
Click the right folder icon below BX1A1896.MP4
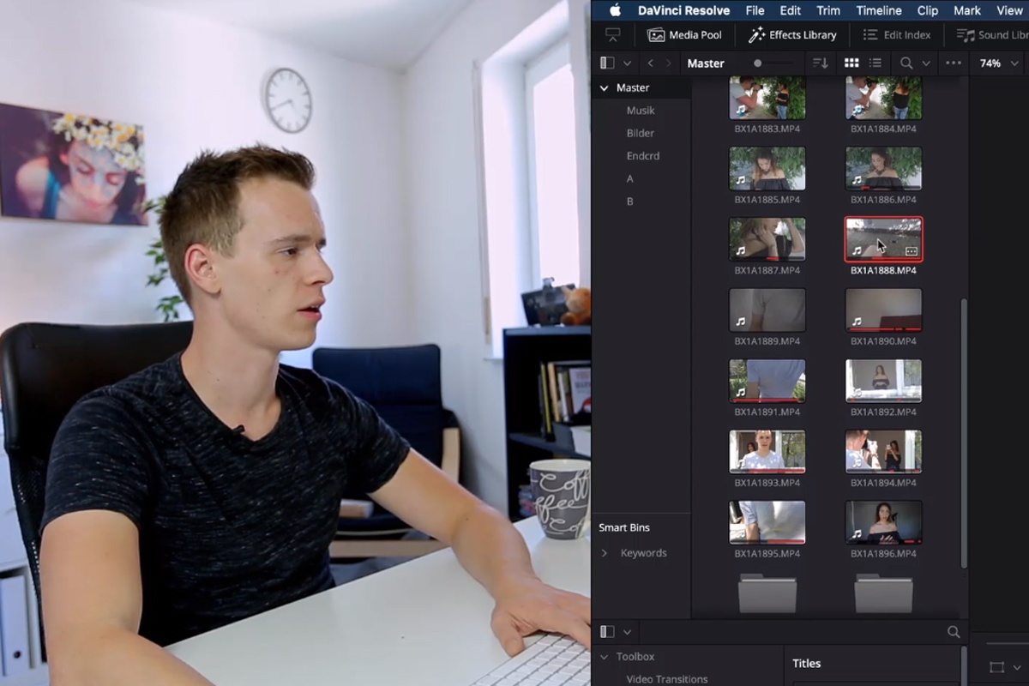pyautogui.click(x=884, y=593)
